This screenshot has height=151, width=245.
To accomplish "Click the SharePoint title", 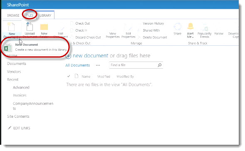I will coord(18,5).
